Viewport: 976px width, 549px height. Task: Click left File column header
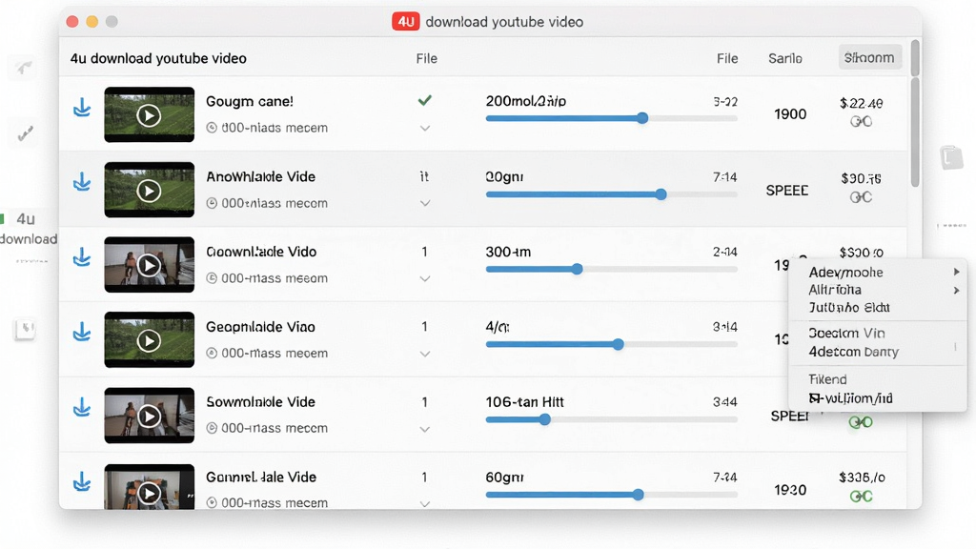[426, 58]
